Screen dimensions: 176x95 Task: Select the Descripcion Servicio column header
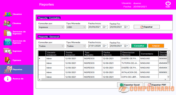point(130,54)
